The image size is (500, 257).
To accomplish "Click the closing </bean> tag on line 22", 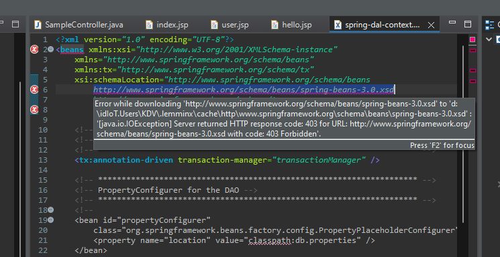I will (x=91, y=250).
